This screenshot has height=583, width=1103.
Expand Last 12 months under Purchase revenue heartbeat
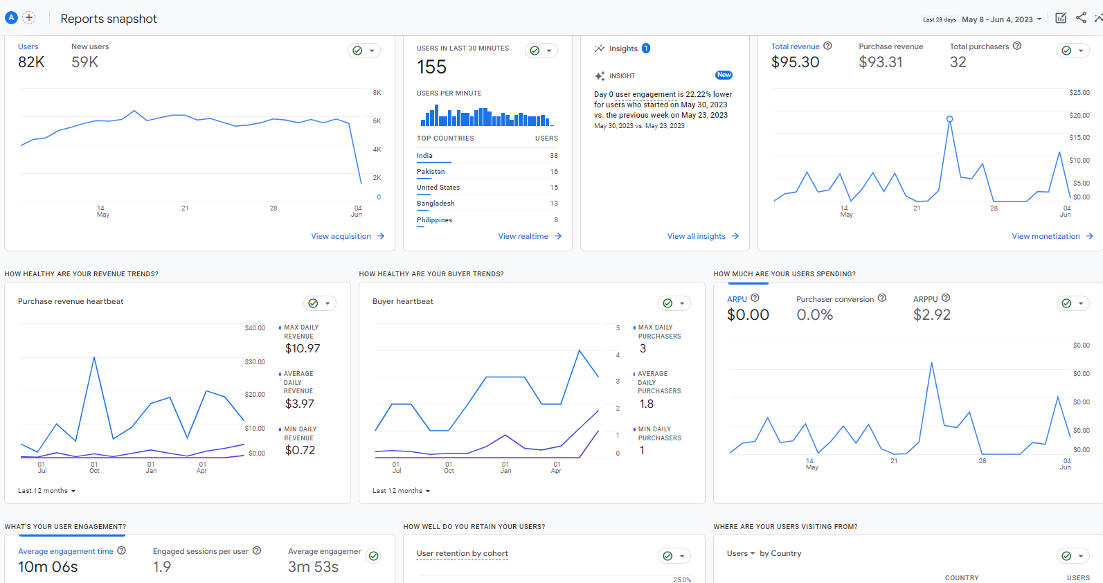pyautogui.click(x=47, y=491)
